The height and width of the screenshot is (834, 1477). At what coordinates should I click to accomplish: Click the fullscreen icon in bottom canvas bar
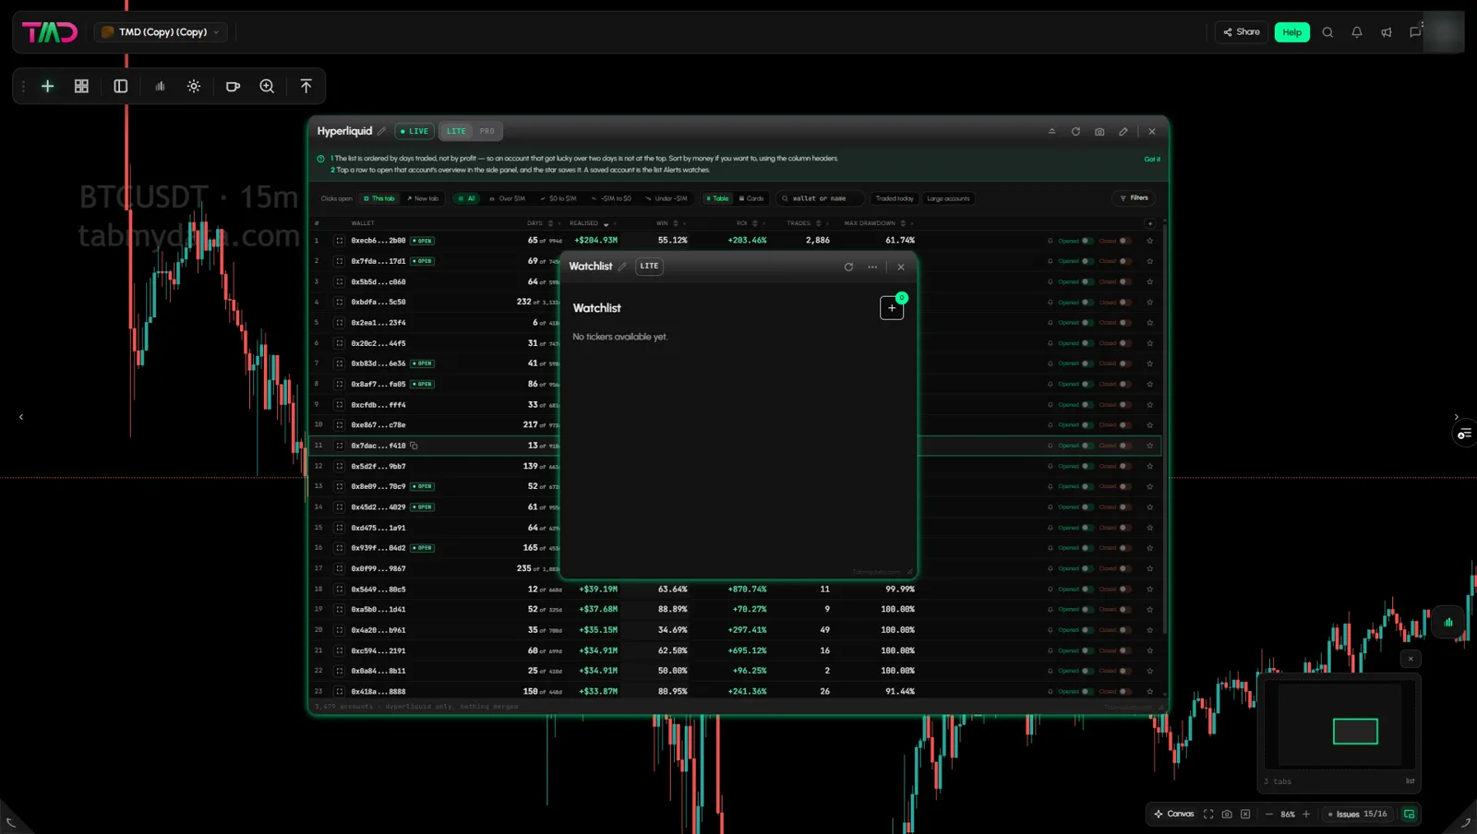tap(1208, 814)
